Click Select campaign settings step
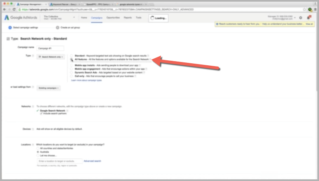Screen dimensions: 319x181 click(23, 28)
